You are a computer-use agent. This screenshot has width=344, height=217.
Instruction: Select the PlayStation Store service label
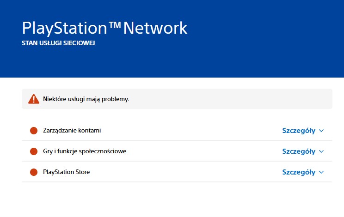[66, 172]
